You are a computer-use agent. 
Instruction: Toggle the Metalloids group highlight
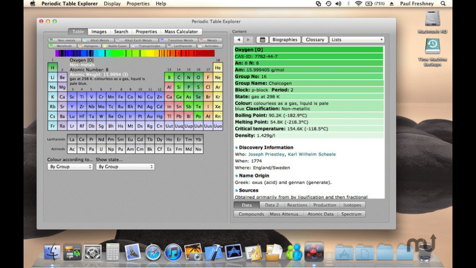tap(62, 46)
